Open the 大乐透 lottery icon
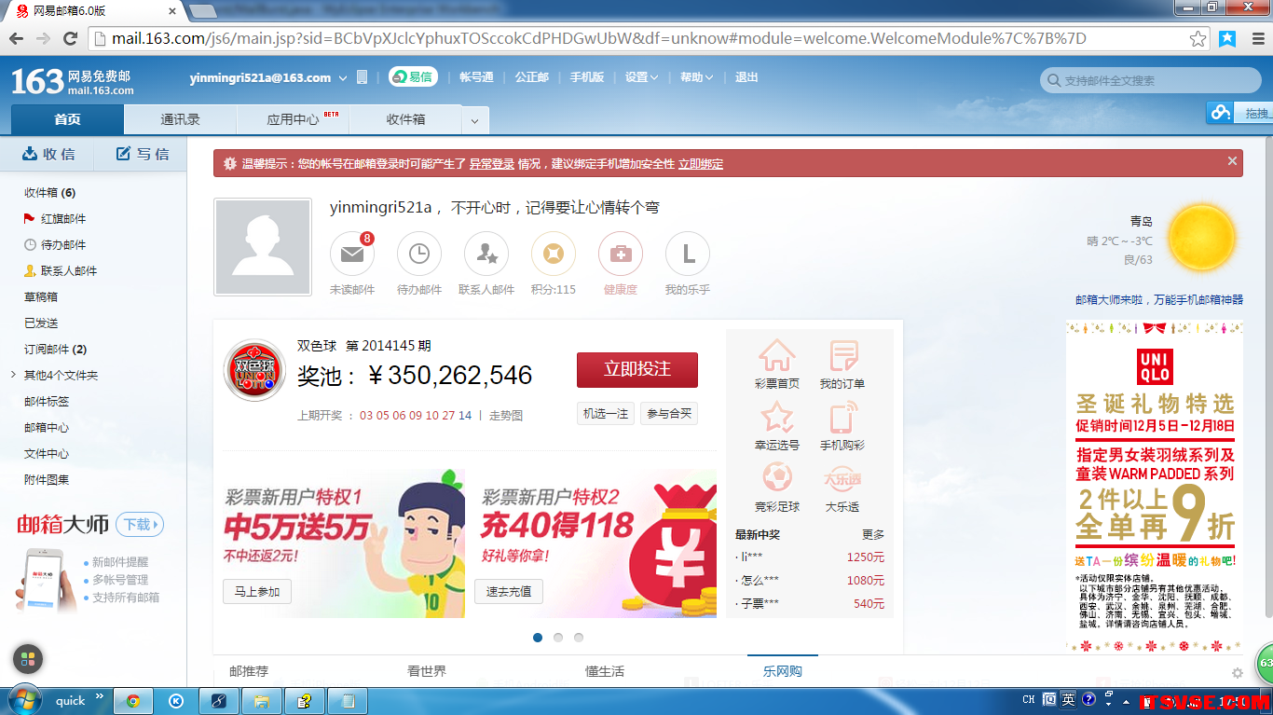1273x715 pixels. (842, 479)
